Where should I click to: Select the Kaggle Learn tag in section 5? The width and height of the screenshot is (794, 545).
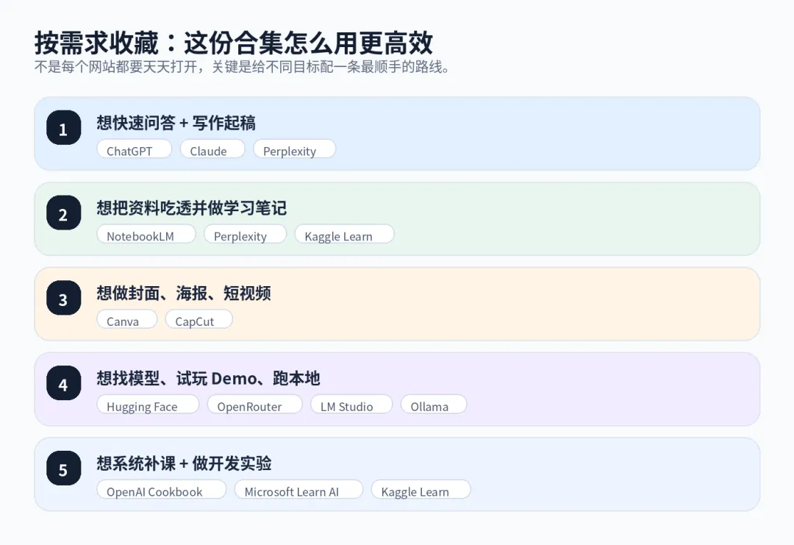(x=421, y=490)
